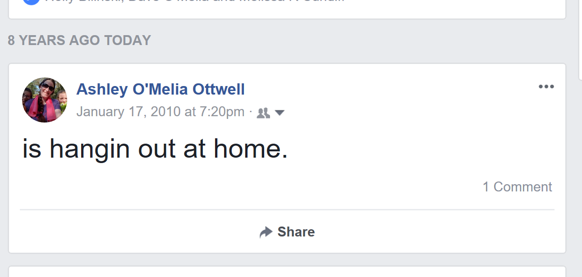View the 1 Comment link
Viewport: 582px width, 277px height.
[517, 186]
